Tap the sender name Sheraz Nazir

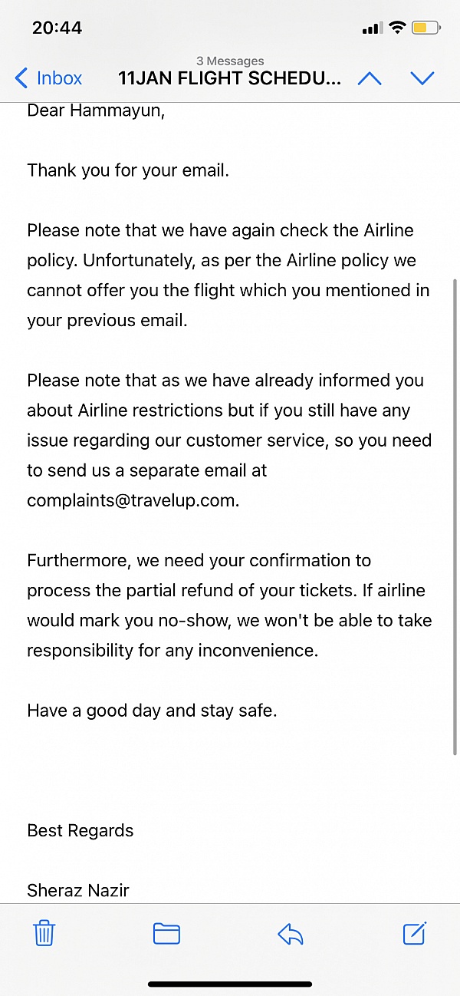[78, 890]
